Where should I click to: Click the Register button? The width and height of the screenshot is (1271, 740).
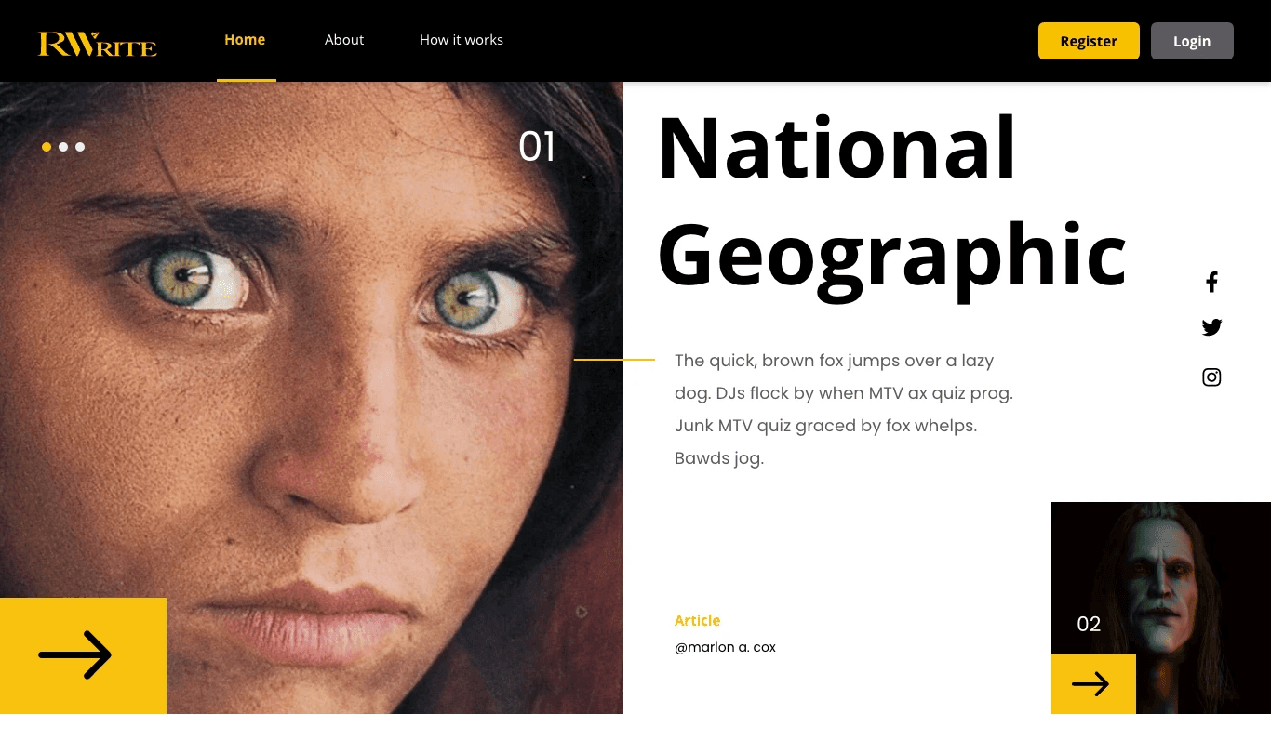pos(1089,41)
